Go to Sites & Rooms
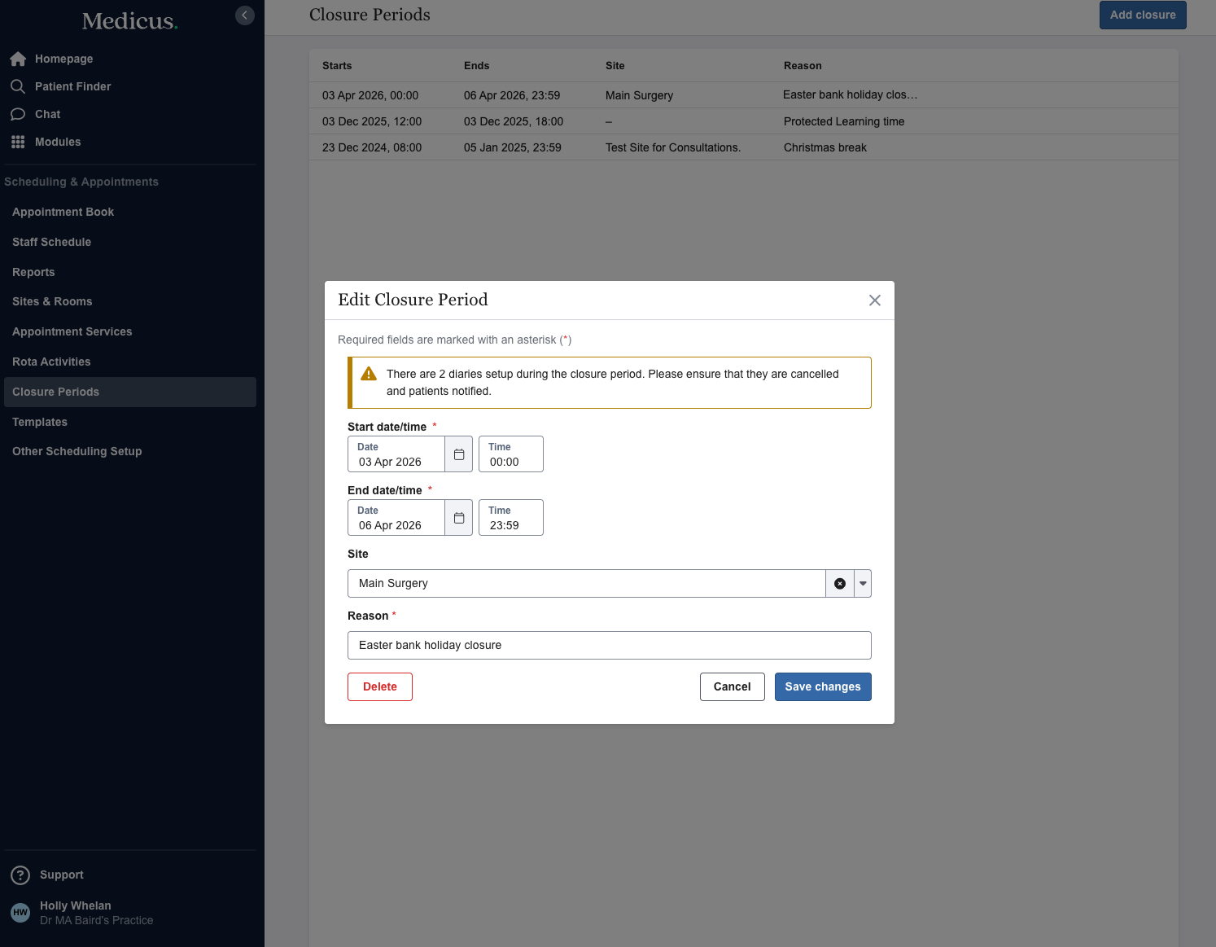This screenshot has height=947, width=1216. click(x=52, y=301)
